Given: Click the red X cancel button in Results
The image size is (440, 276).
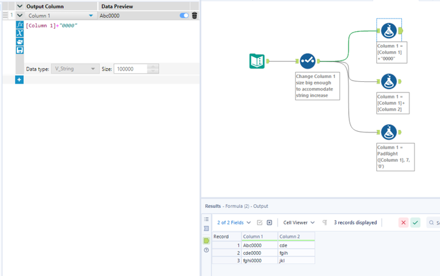Looking at the screenshot, I should point(403,222).
